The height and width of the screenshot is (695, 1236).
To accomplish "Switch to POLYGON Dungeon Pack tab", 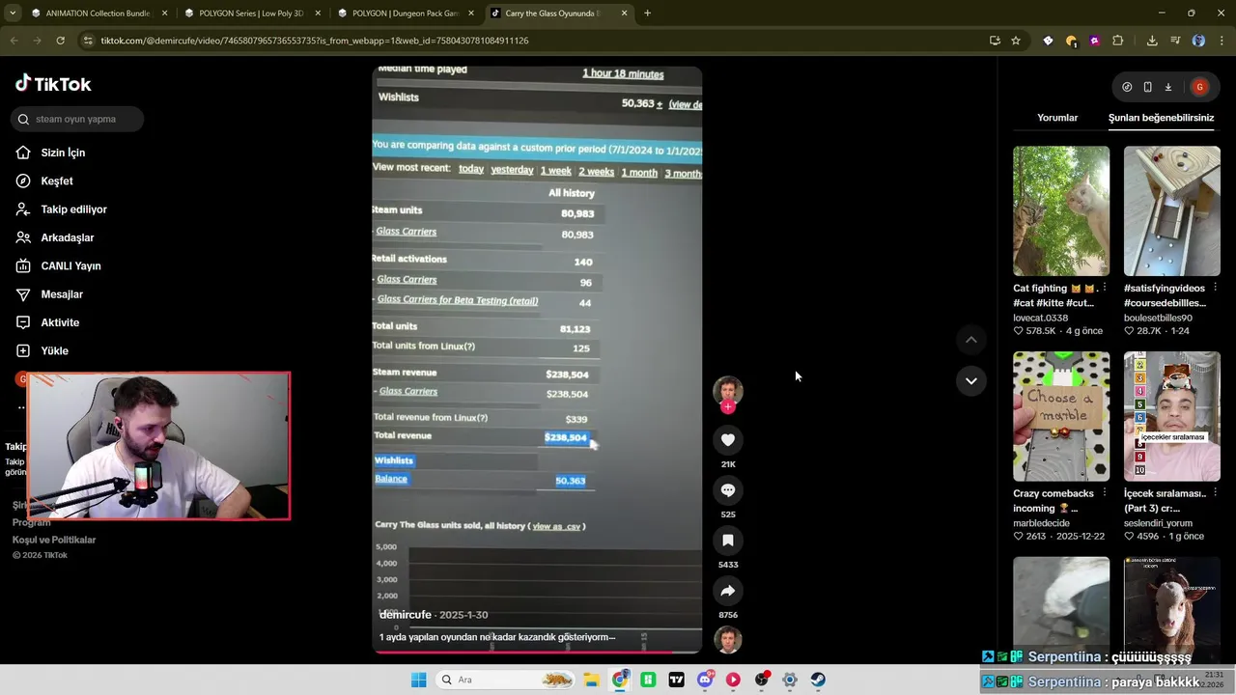I will click(405, 14).
